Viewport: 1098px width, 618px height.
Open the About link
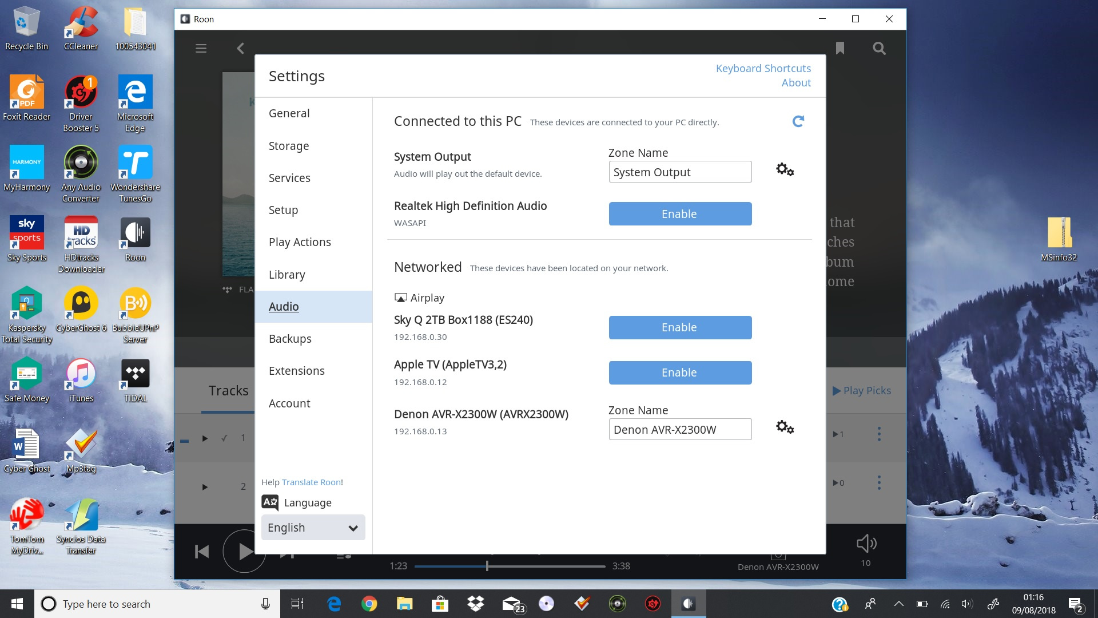coord(796,82)
